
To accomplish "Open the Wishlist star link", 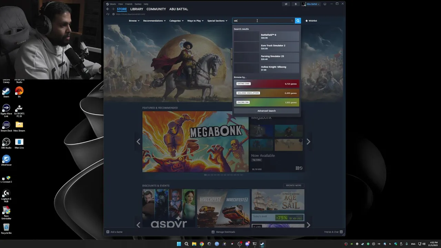I will pos(311,21).
